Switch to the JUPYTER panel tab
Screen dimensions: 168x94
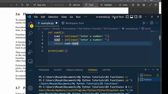106,70
